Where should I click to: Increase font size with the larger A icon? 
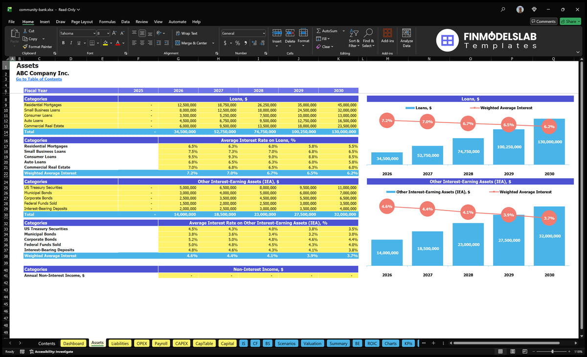coord(114,33)
